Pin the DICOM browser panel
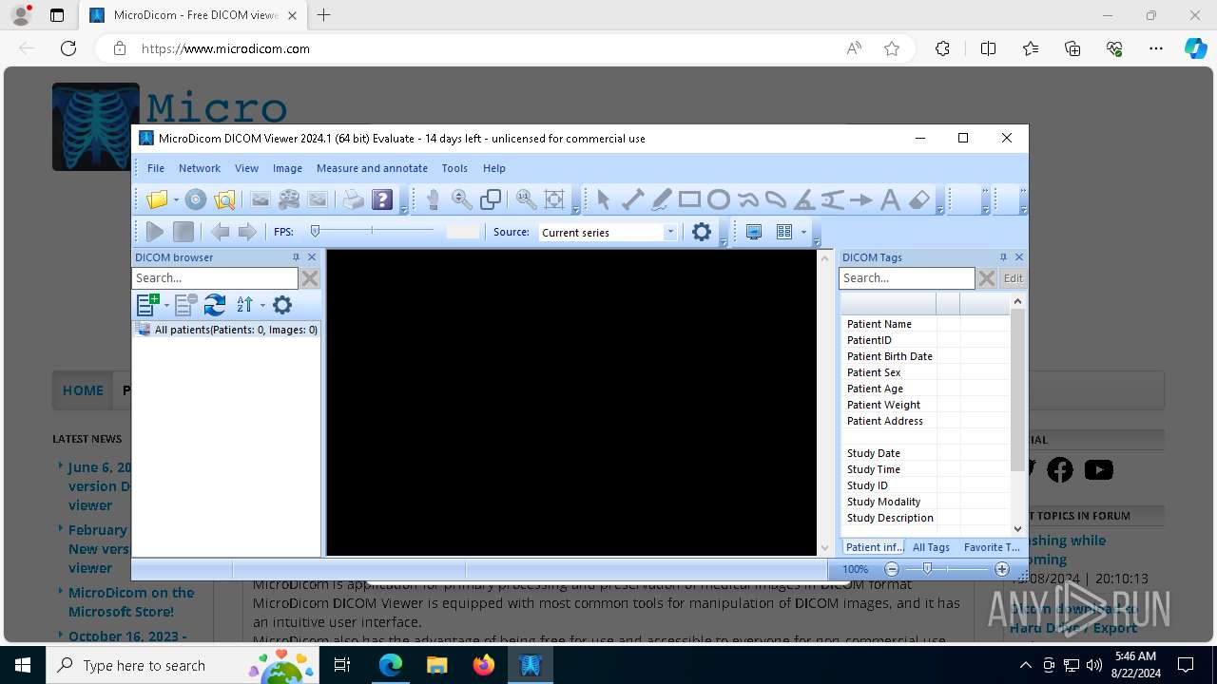Screen dimensions: 1217x684 point(296,257)
